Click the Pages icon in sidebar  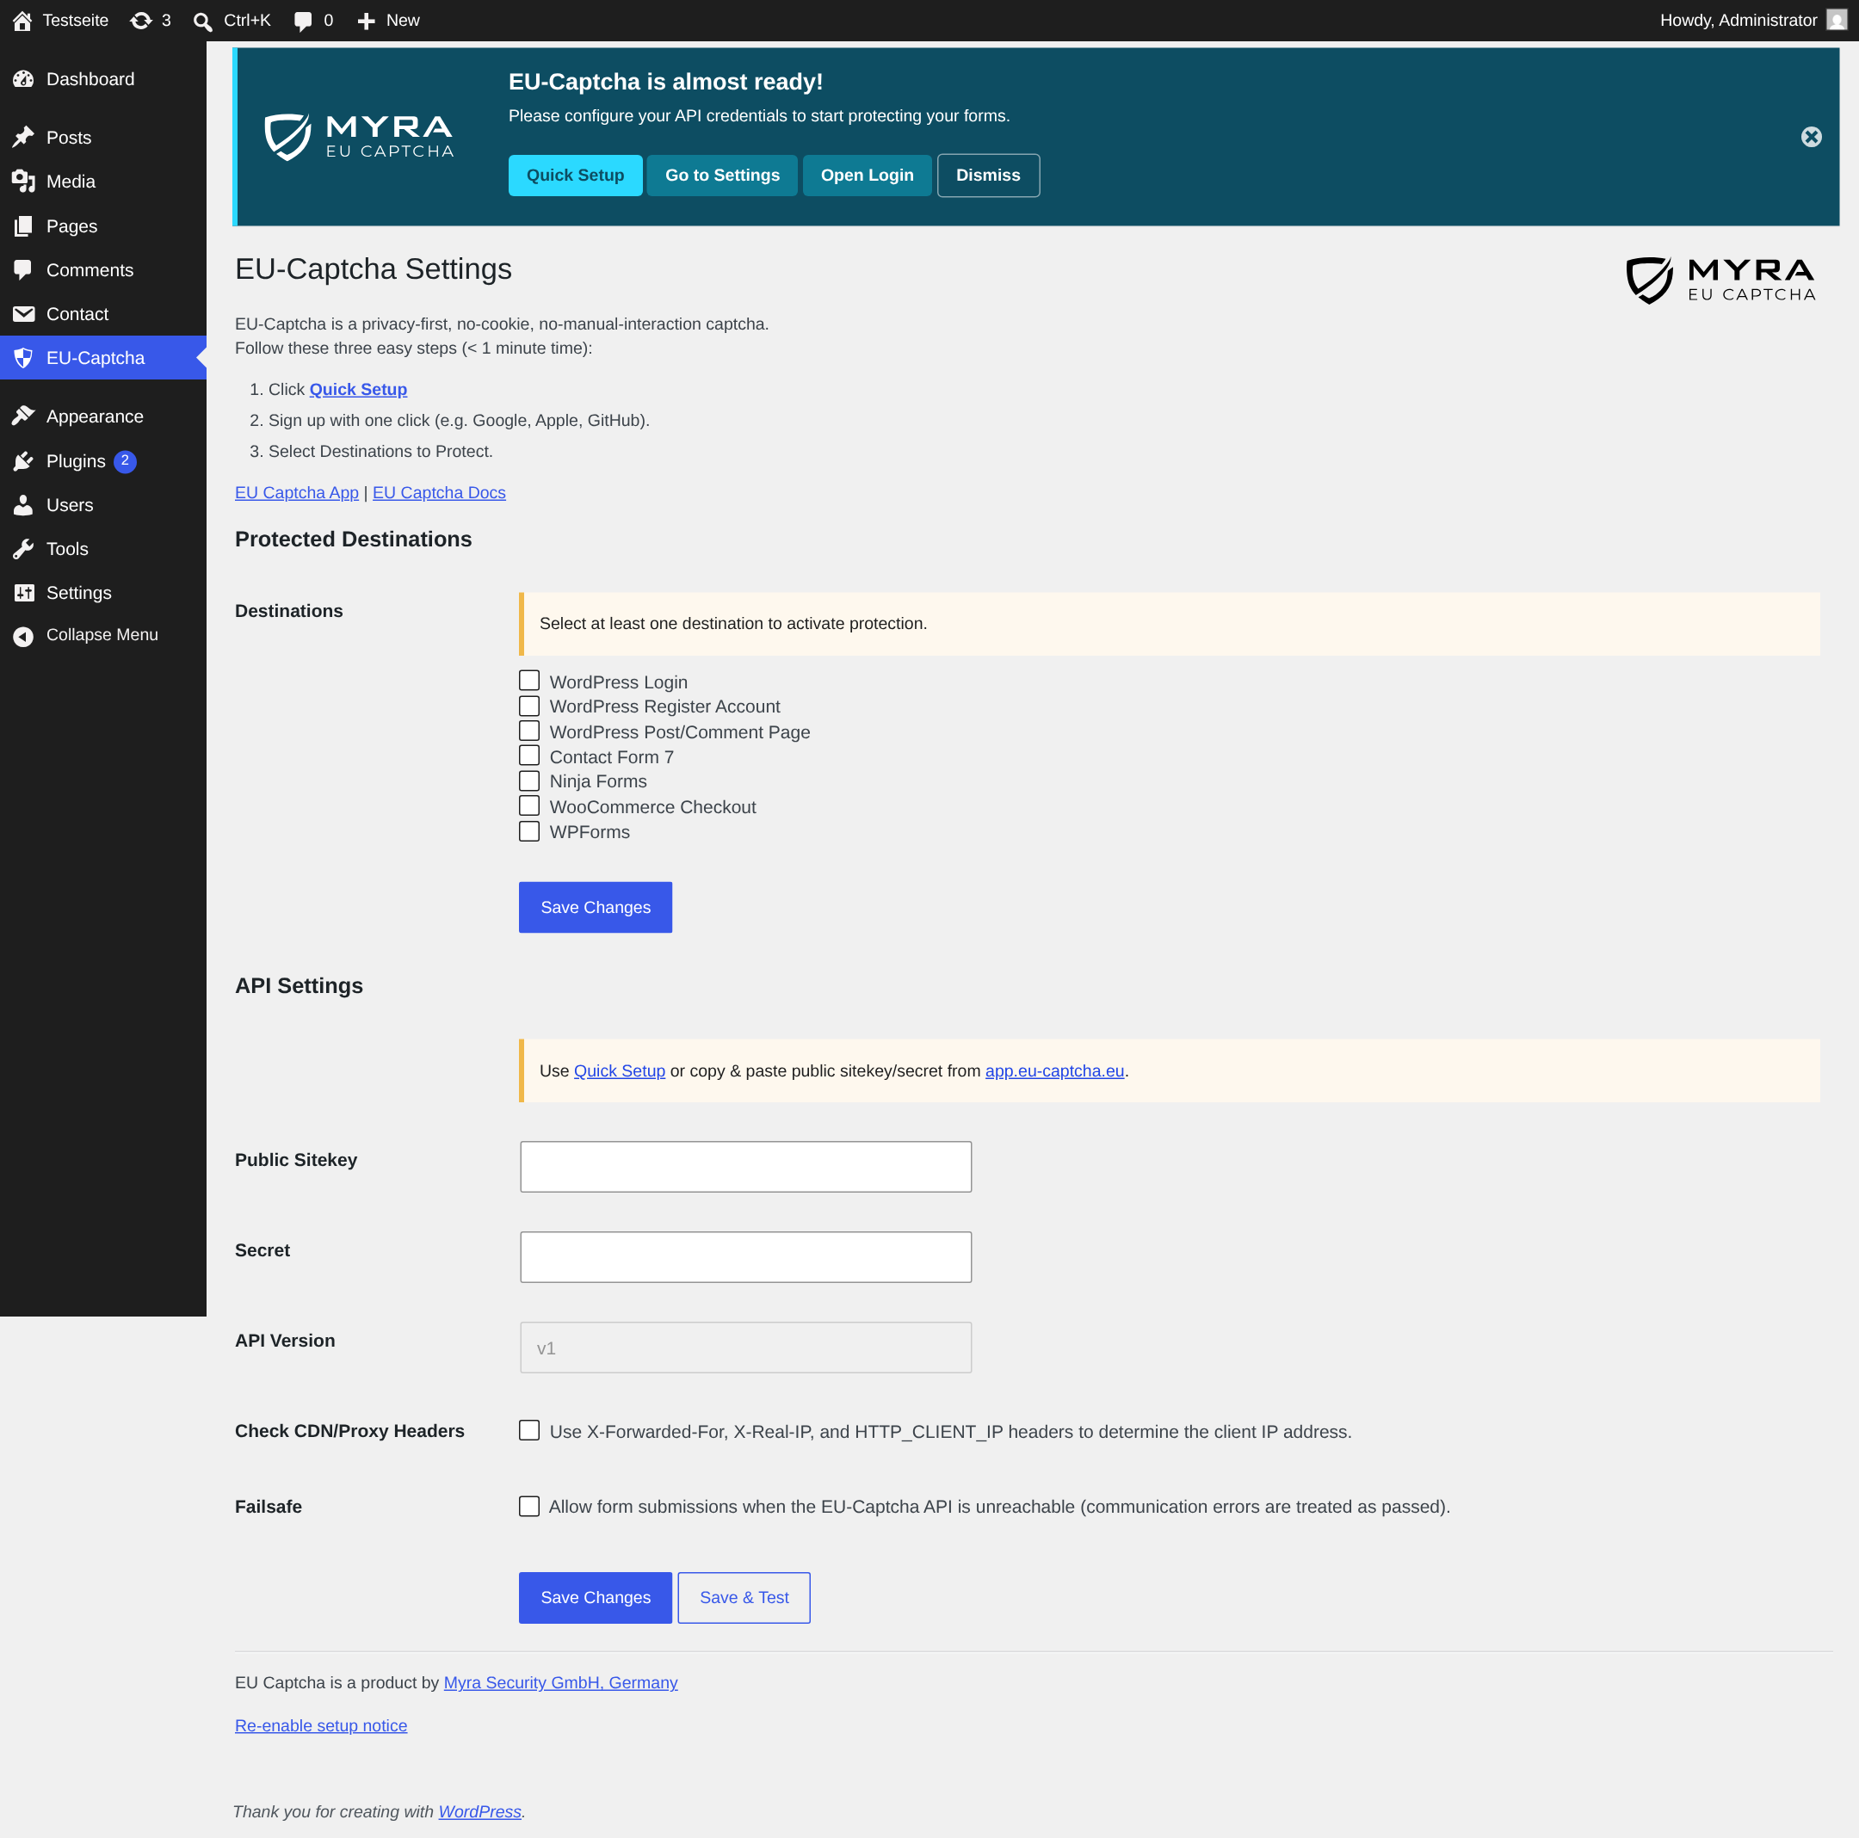click(23, 226)
